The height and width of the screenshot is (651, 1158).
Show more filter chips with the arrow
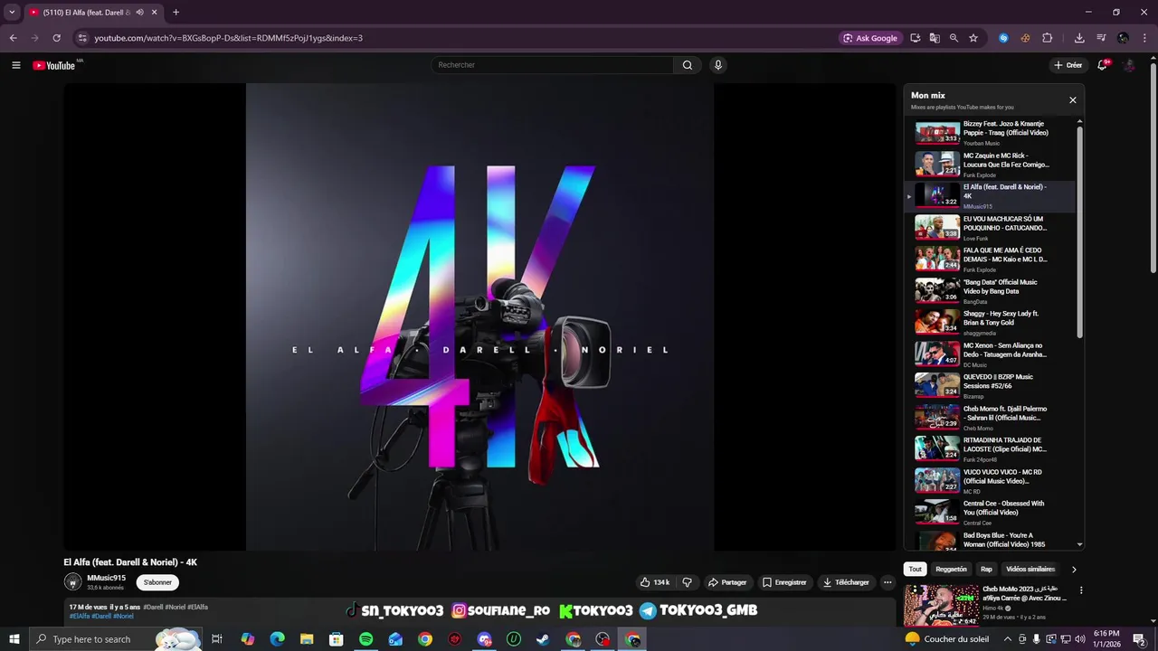1074,570
